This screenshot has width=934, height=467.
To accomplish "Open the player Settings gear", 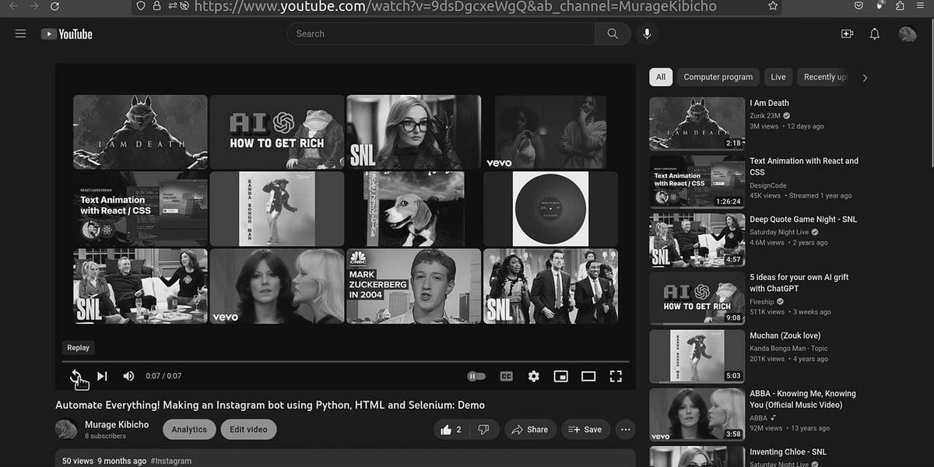I will coord(533,376).
